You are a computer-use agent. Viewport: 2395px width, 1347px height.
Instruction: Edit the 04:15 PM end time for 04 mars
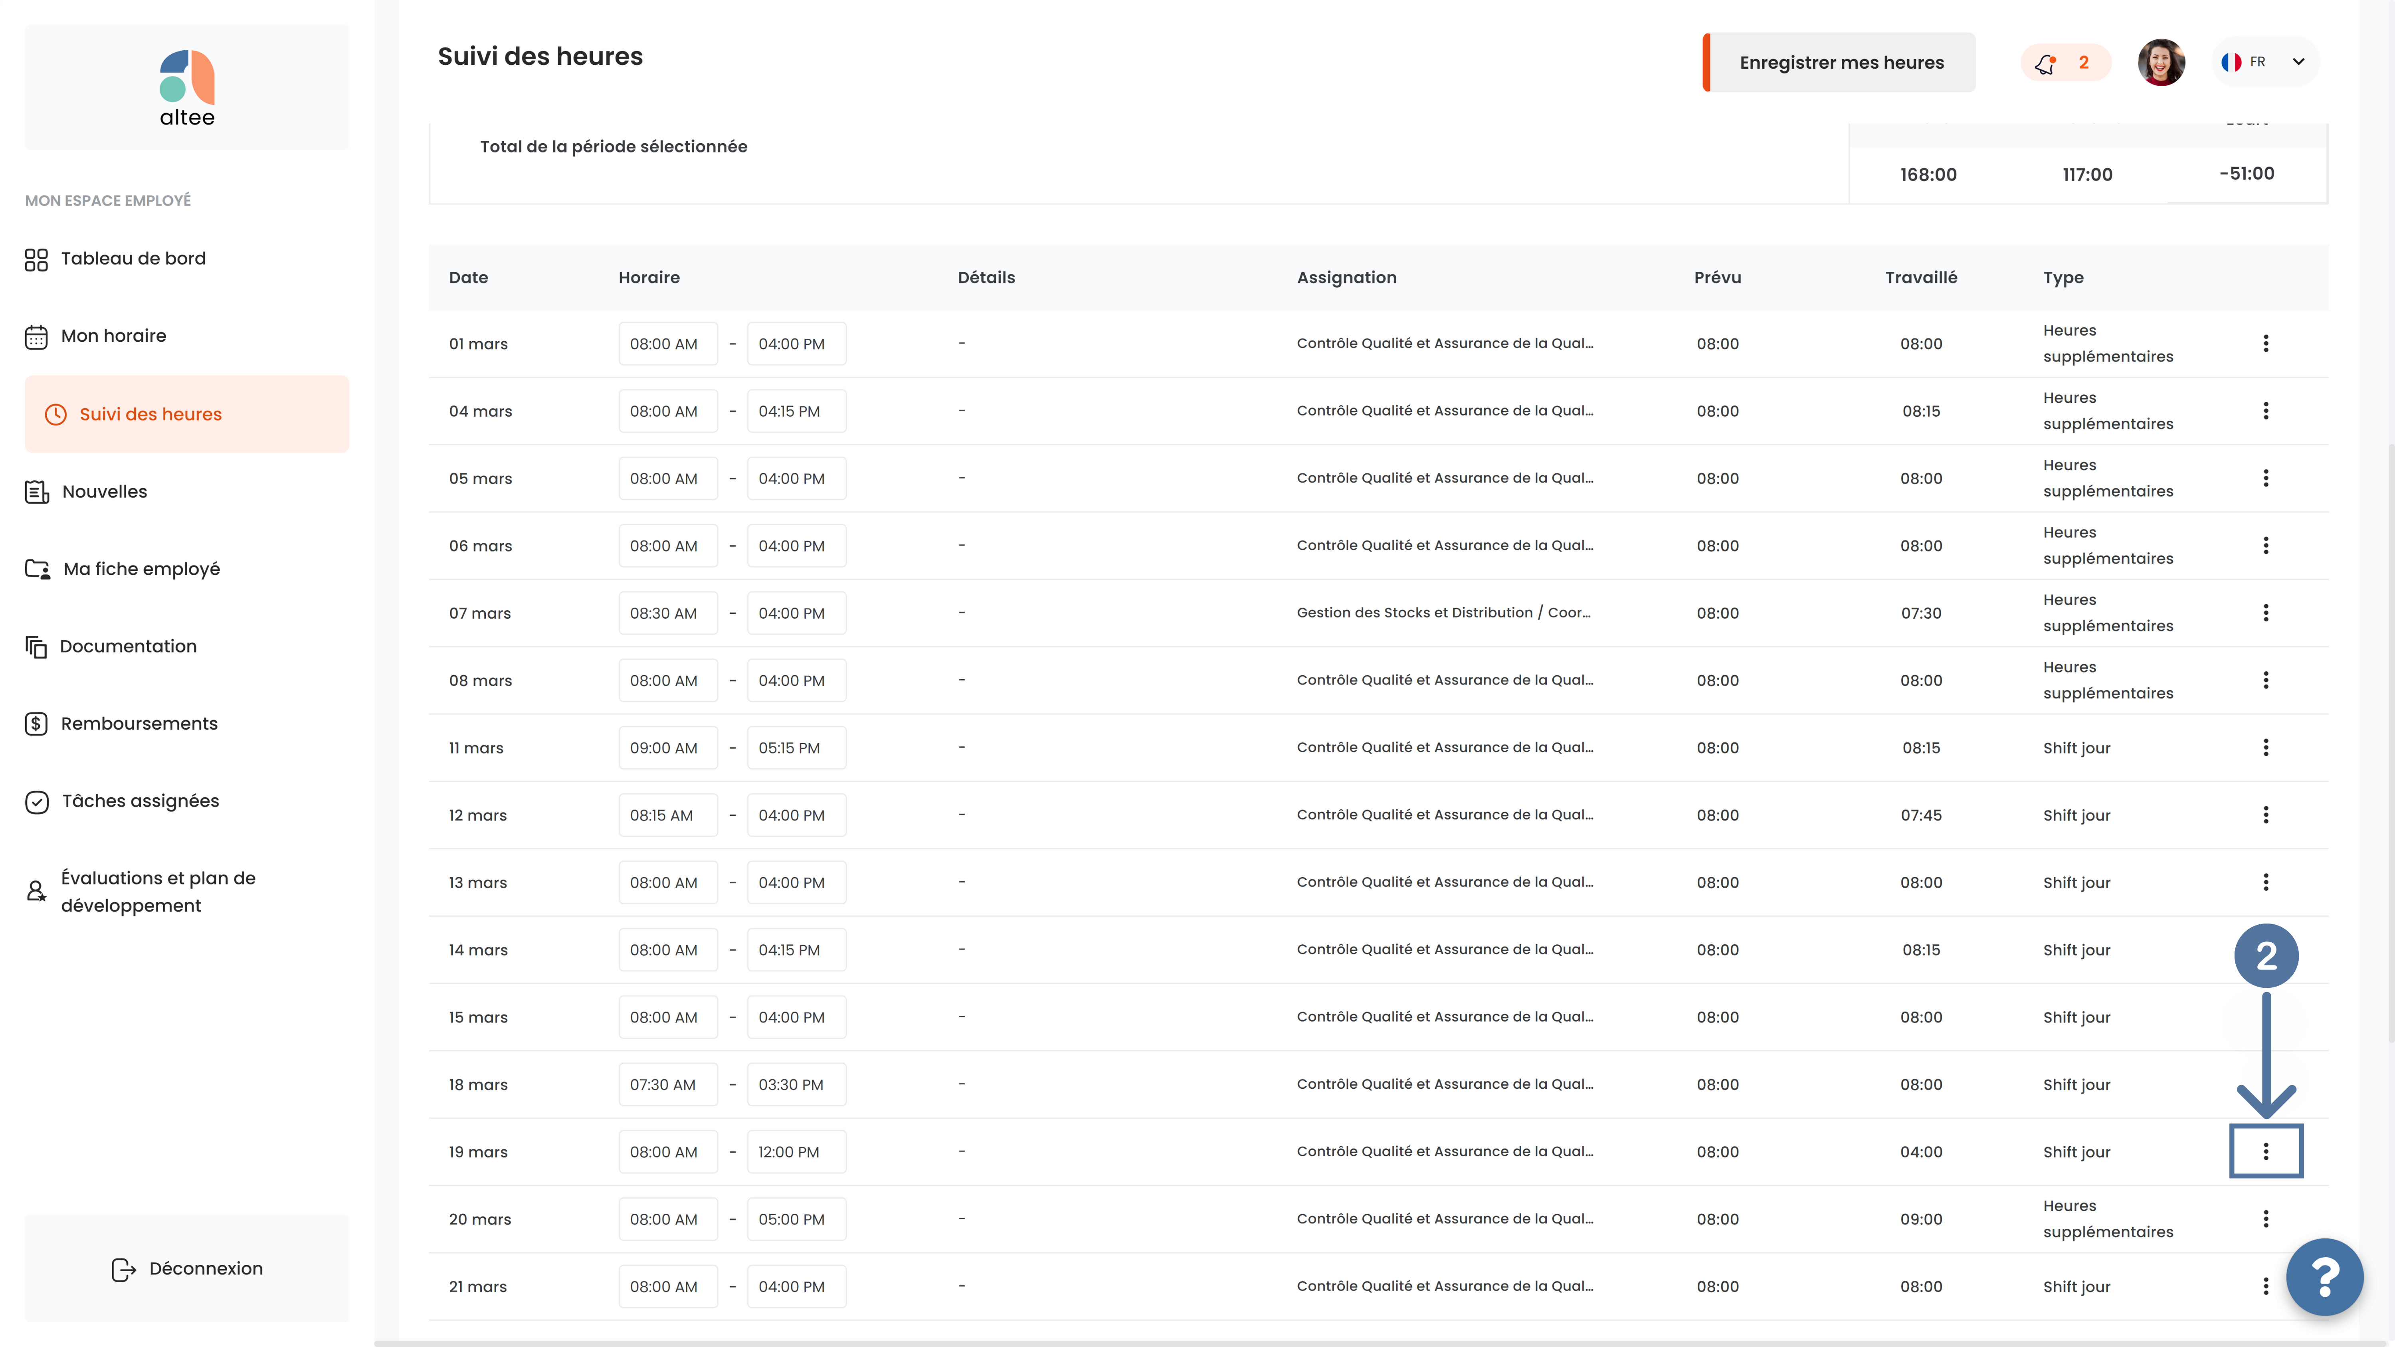[x=796, y=411]
